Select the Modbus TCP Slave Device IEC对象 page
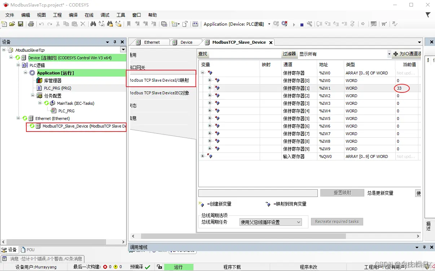Viewport: 435px width, 271px height. click(x=159, y=93)
